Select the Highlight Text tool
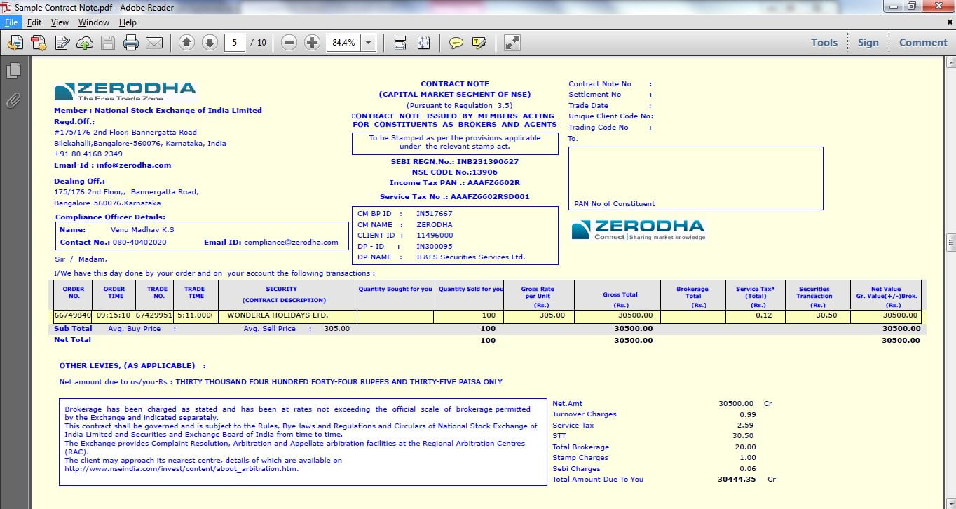Screen dimensions: 956x509 [x=479, y=43]
